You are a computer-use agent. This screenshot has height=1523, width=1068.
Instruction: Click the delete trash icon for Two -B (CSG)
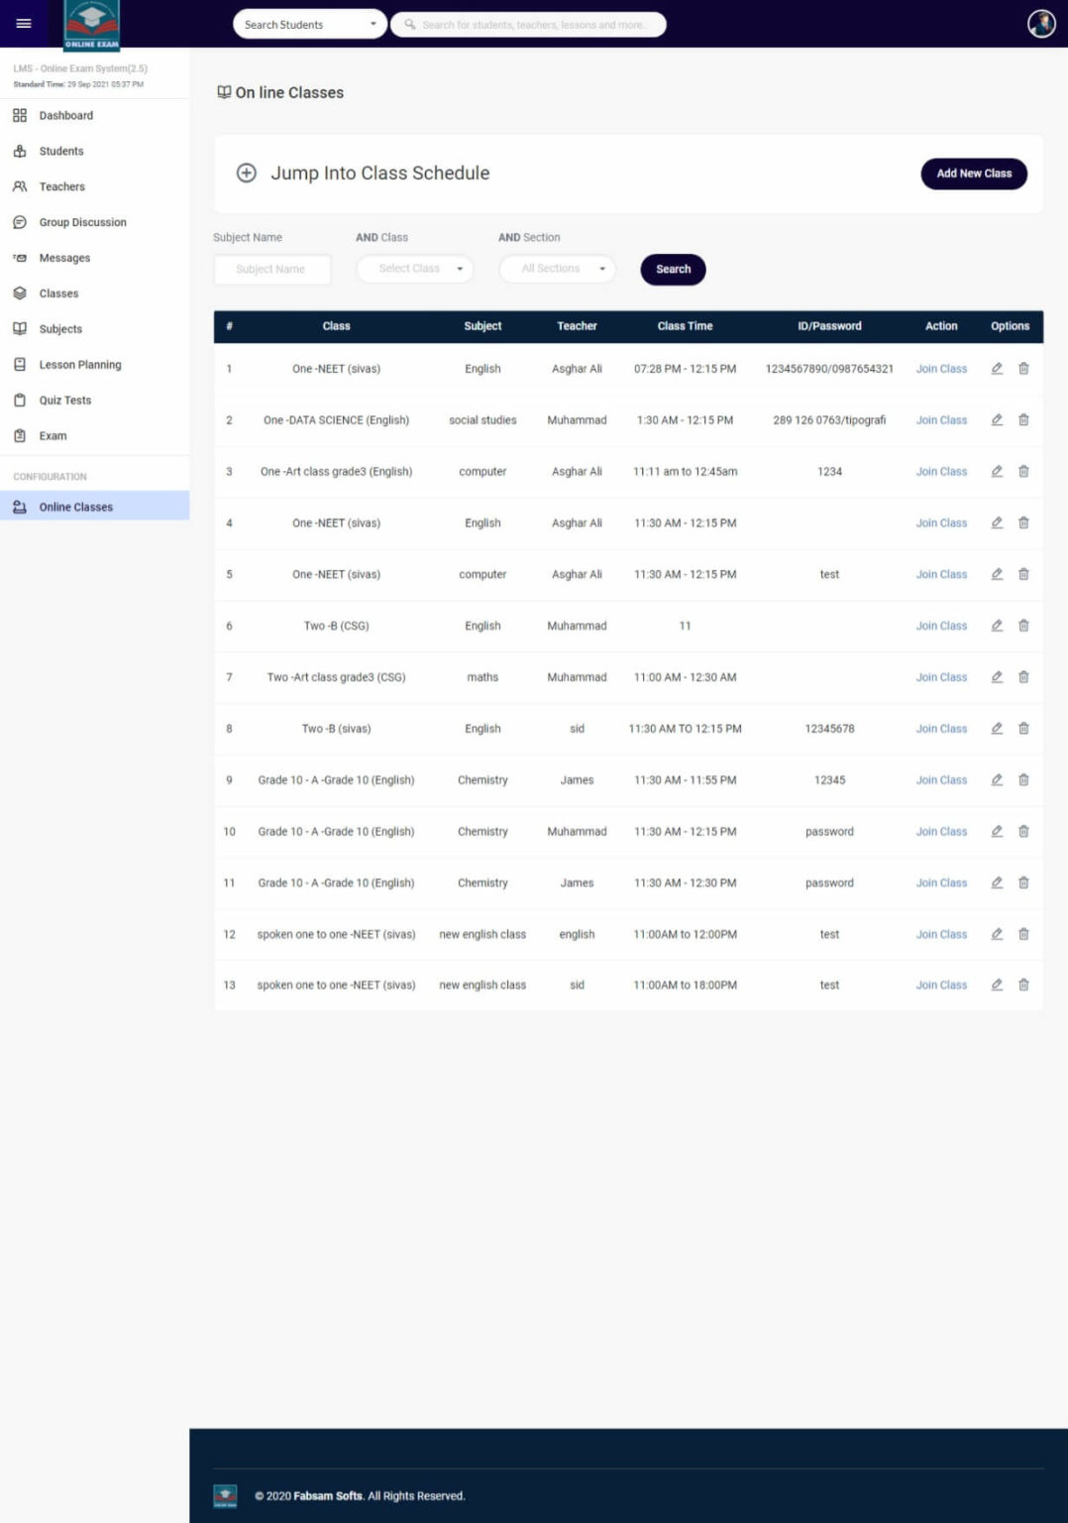pos(1023,626)
